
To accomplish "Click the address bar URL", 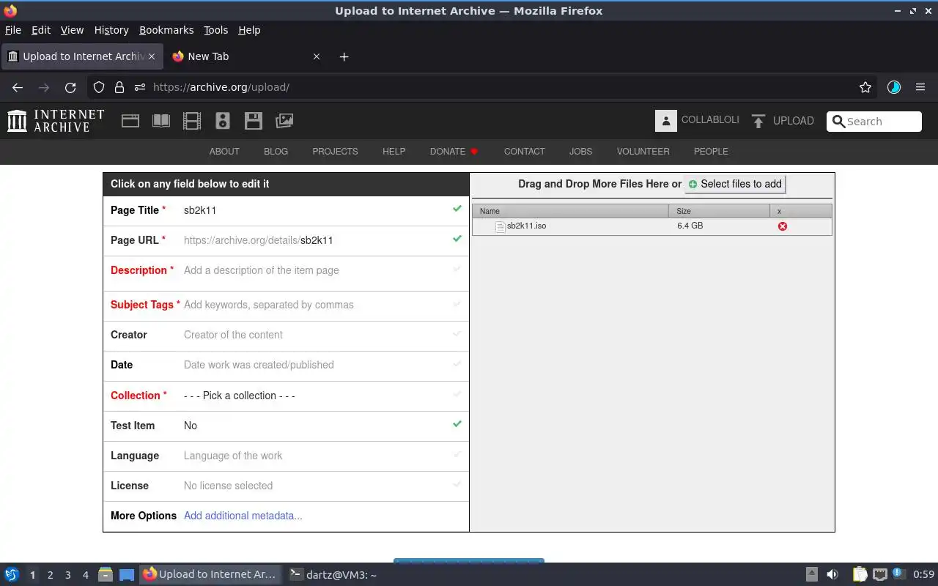I will tap(221, 87).
